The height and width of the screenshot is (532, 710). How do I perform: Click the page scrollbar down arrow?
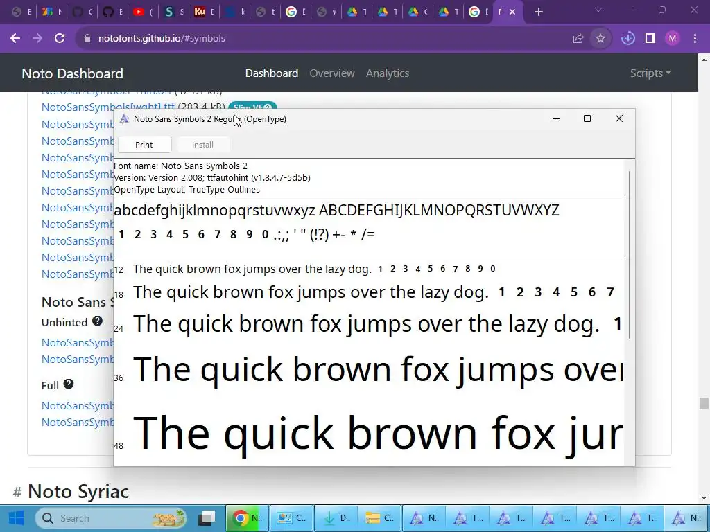point(704,497)
